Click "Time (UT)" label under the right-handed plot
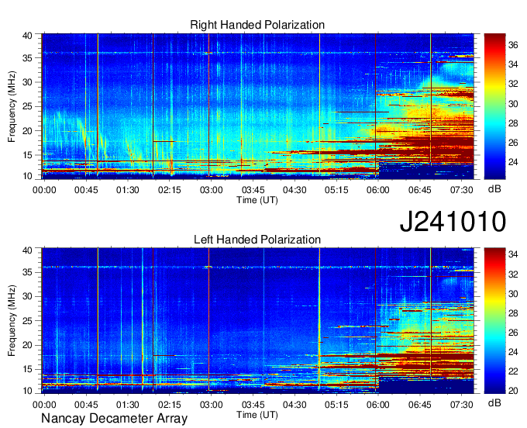The height and width of the screenshot is (428, 527). click(257, 200)
